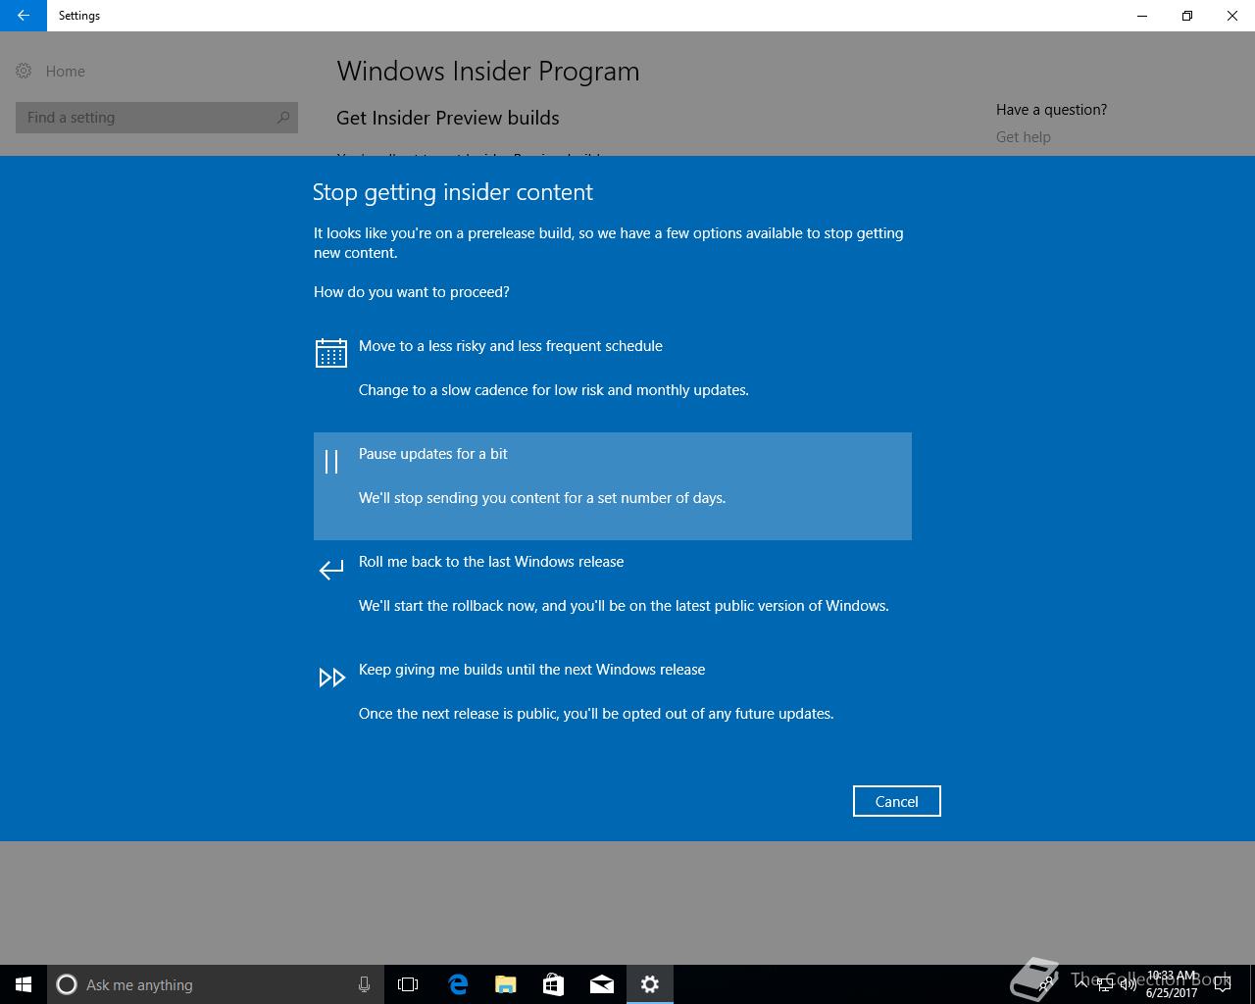Click the rollback return arrow icon
The height and width of the screenshot is (1004, 1255).
(331, 570)
